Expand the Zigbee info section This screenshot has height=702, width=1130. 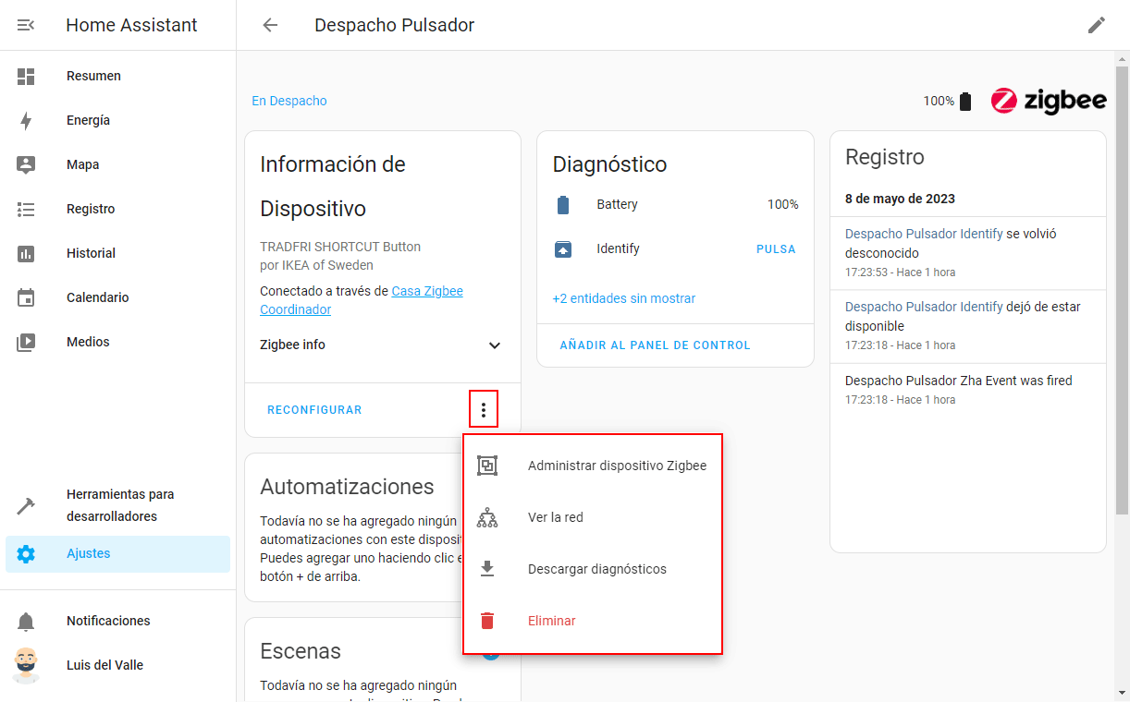[x=494, y=345]
